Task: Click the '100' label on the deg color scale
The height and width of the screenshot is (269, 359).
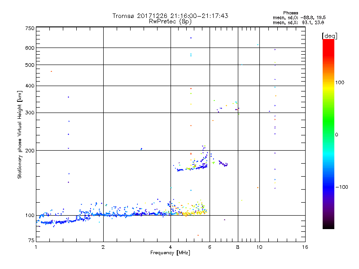Action: click(x=340, y=82)
